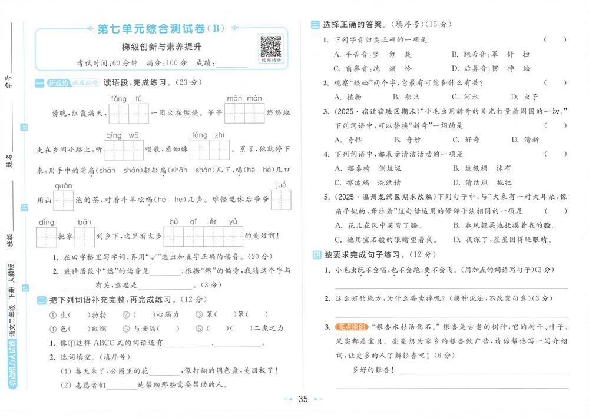The height and width of the screenshot is (418, 589).
Task: Select option D. 后鼻音
Action: click(491, 68)
